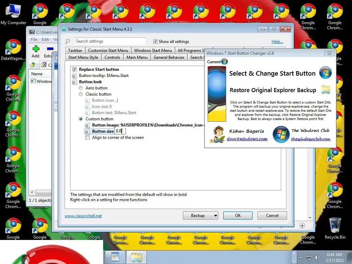Open the document app on the taskbar
The height and width of the screenshot is (264, 352).
tap(115, 257)
